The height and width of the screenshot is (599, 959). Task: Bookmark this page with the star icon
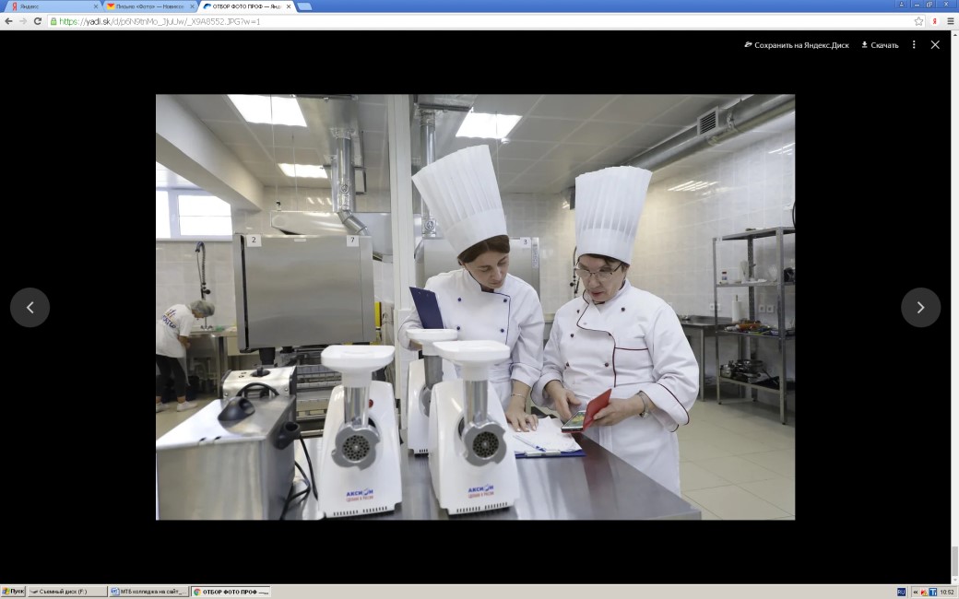pos(918,21)
